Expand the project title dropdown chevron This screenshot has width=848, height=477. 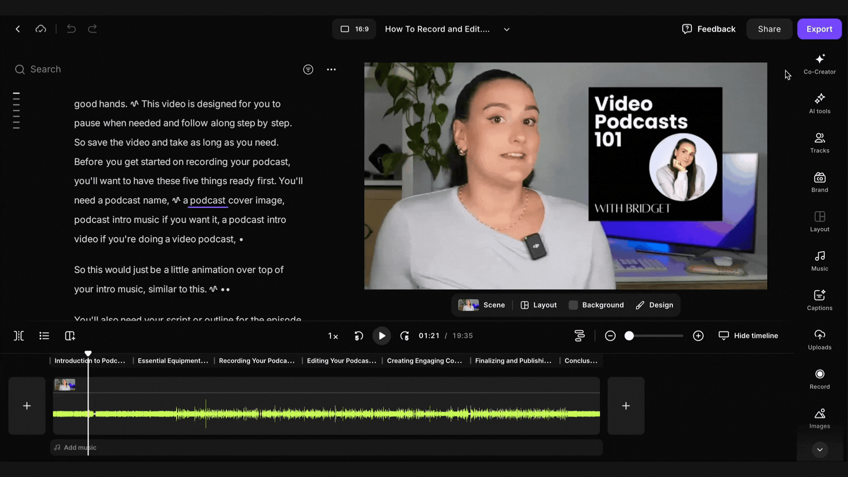(507, 30)
